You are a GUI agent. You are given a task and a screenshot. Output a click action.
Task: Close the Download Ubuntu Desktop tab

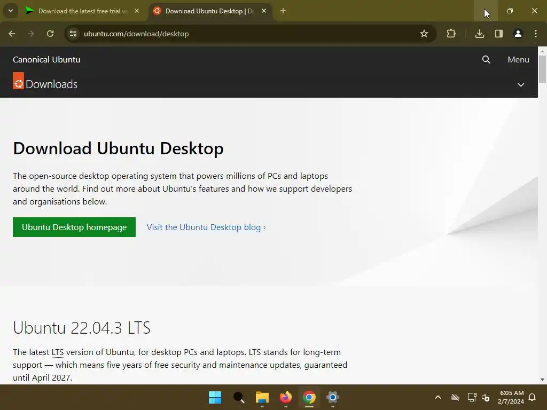point(264,11)
